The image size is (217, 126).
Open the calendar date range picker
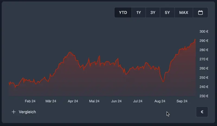coord(200,12)
